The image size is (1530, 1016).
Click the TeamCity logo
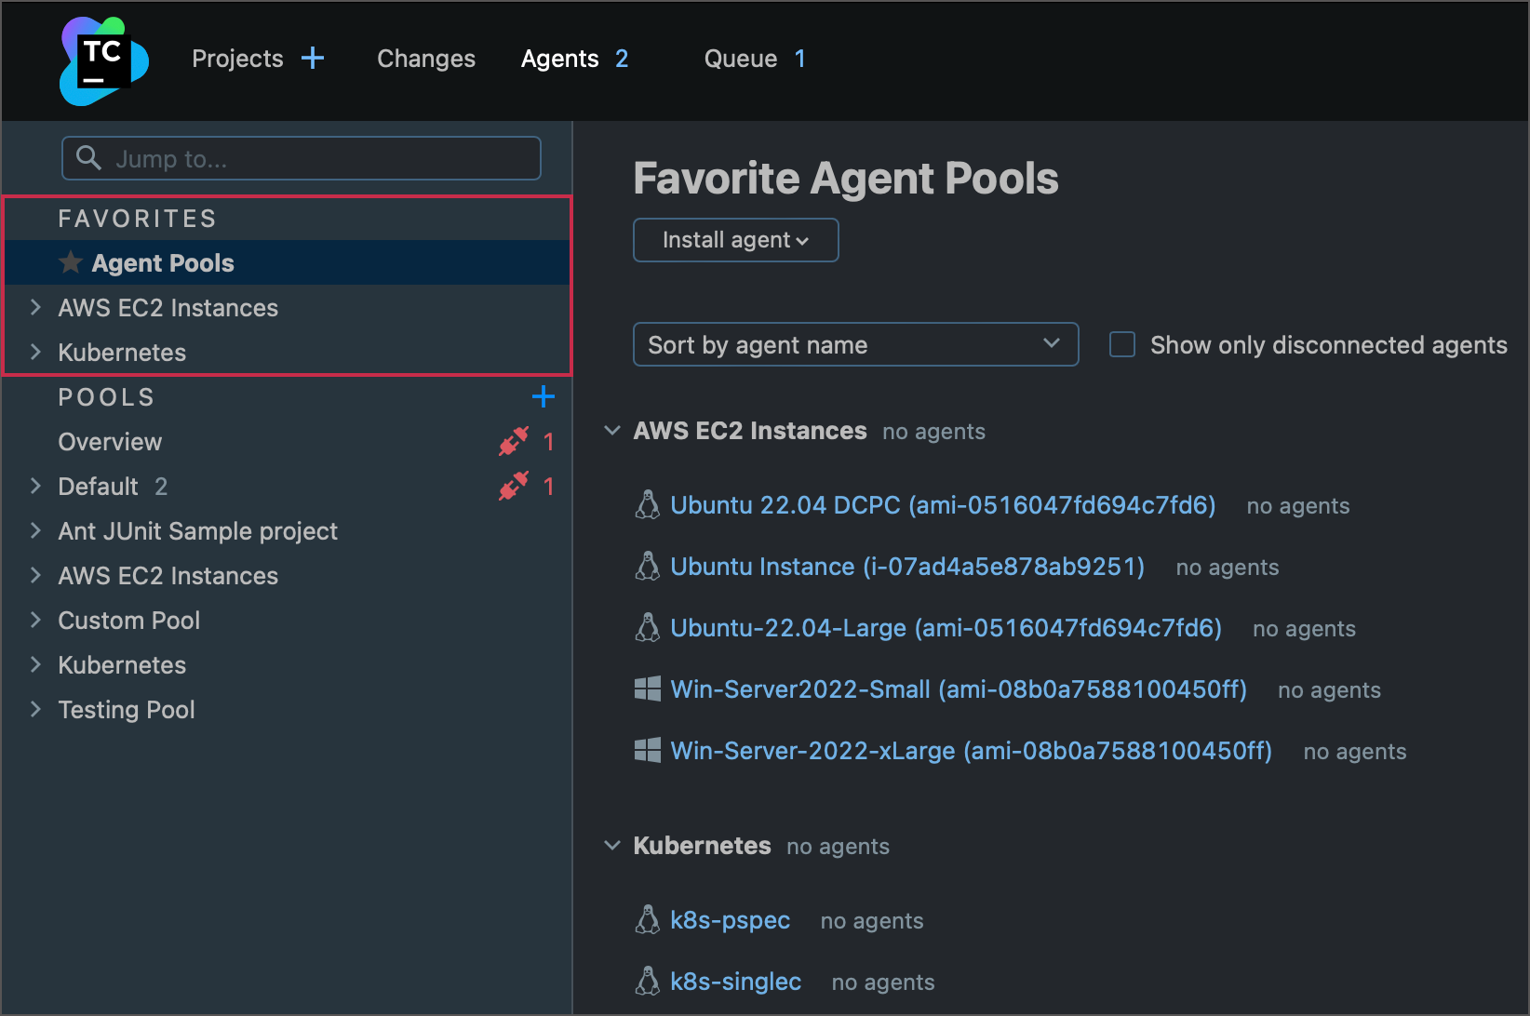click(102, 60)
